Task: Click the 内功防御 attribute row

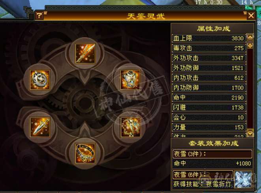Action: pos(209,88)
